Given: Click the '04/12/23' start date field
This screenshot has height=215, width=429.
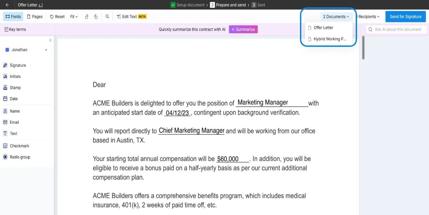Looking at the screenshot, I should 177,113.
